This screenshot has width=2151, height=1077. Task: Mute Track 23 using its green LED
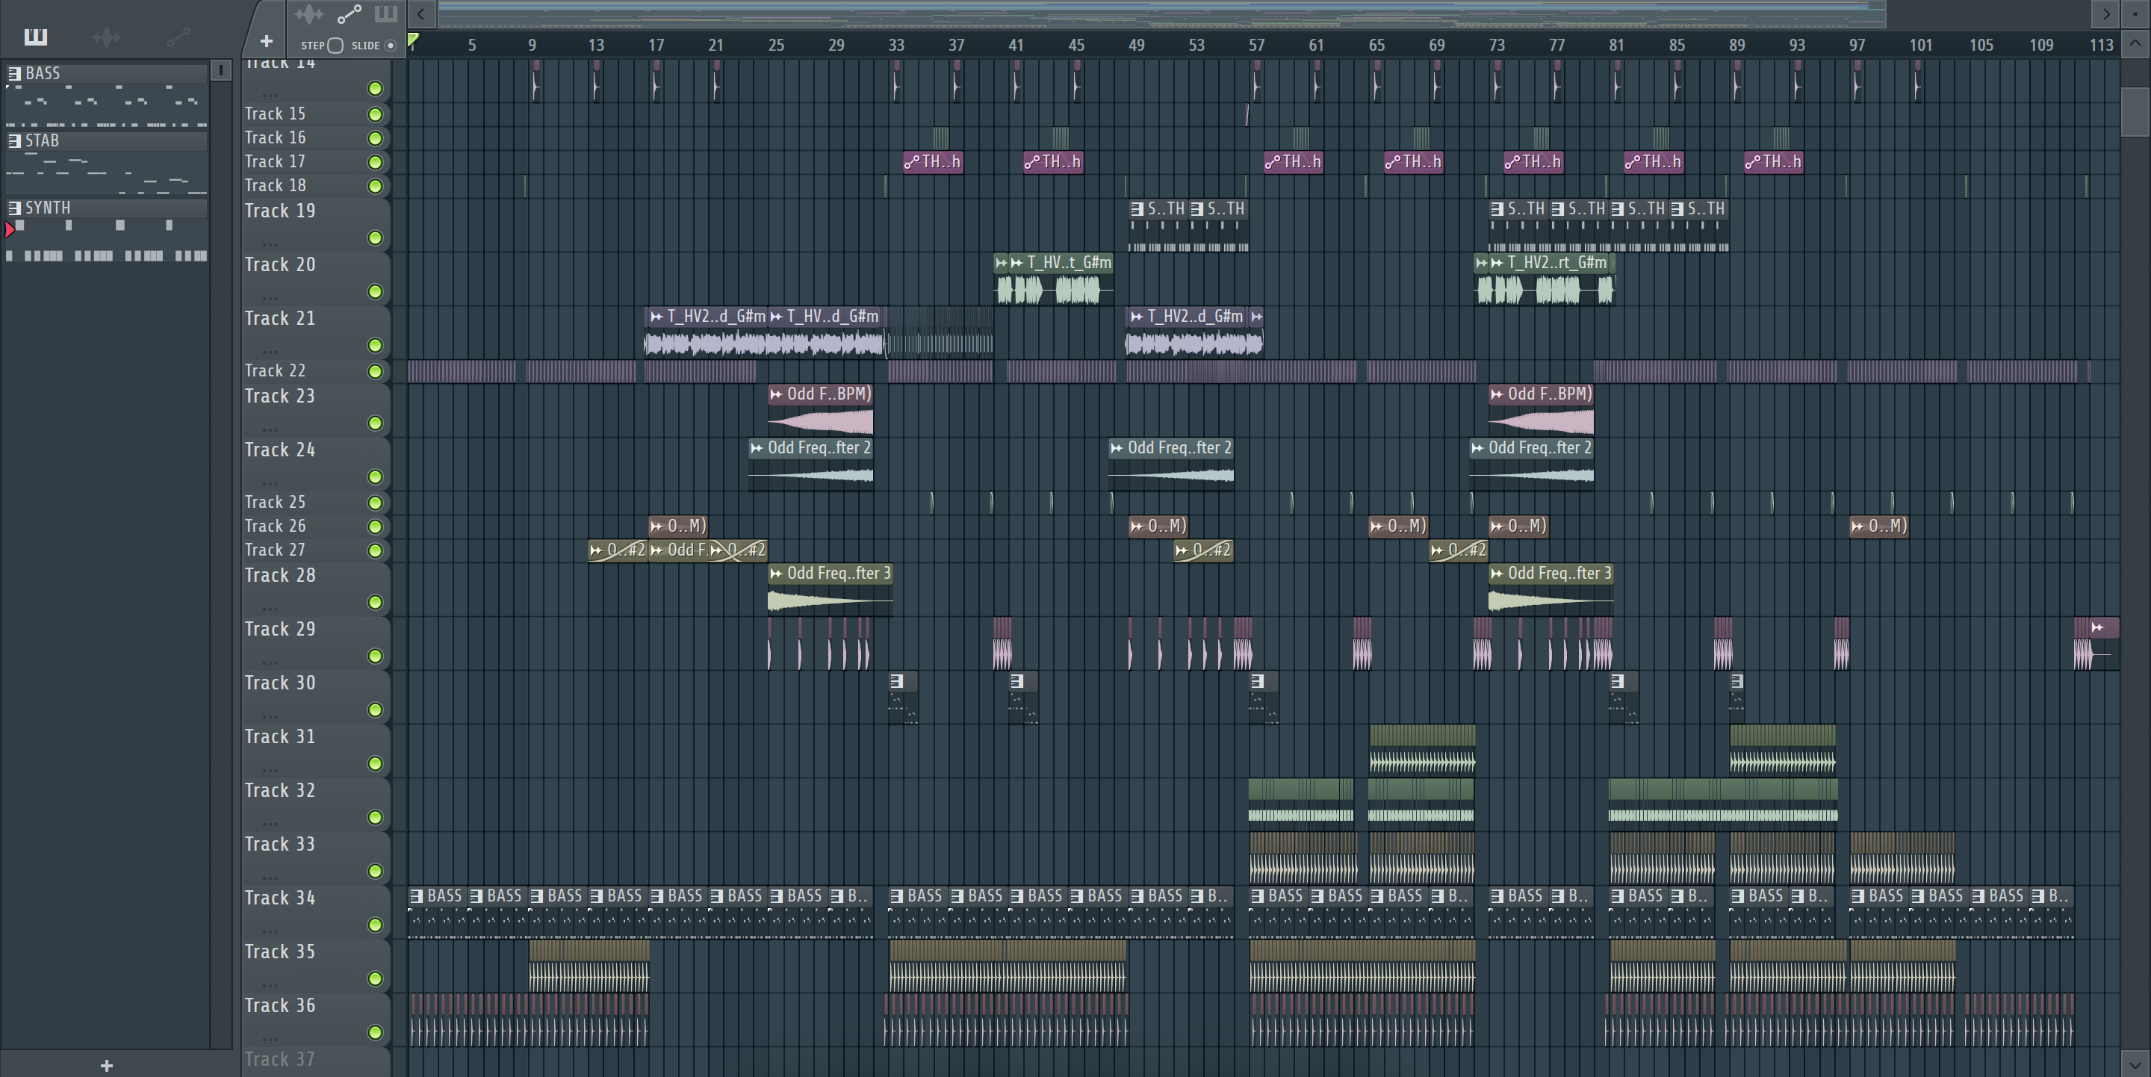[x=375, y=423]
